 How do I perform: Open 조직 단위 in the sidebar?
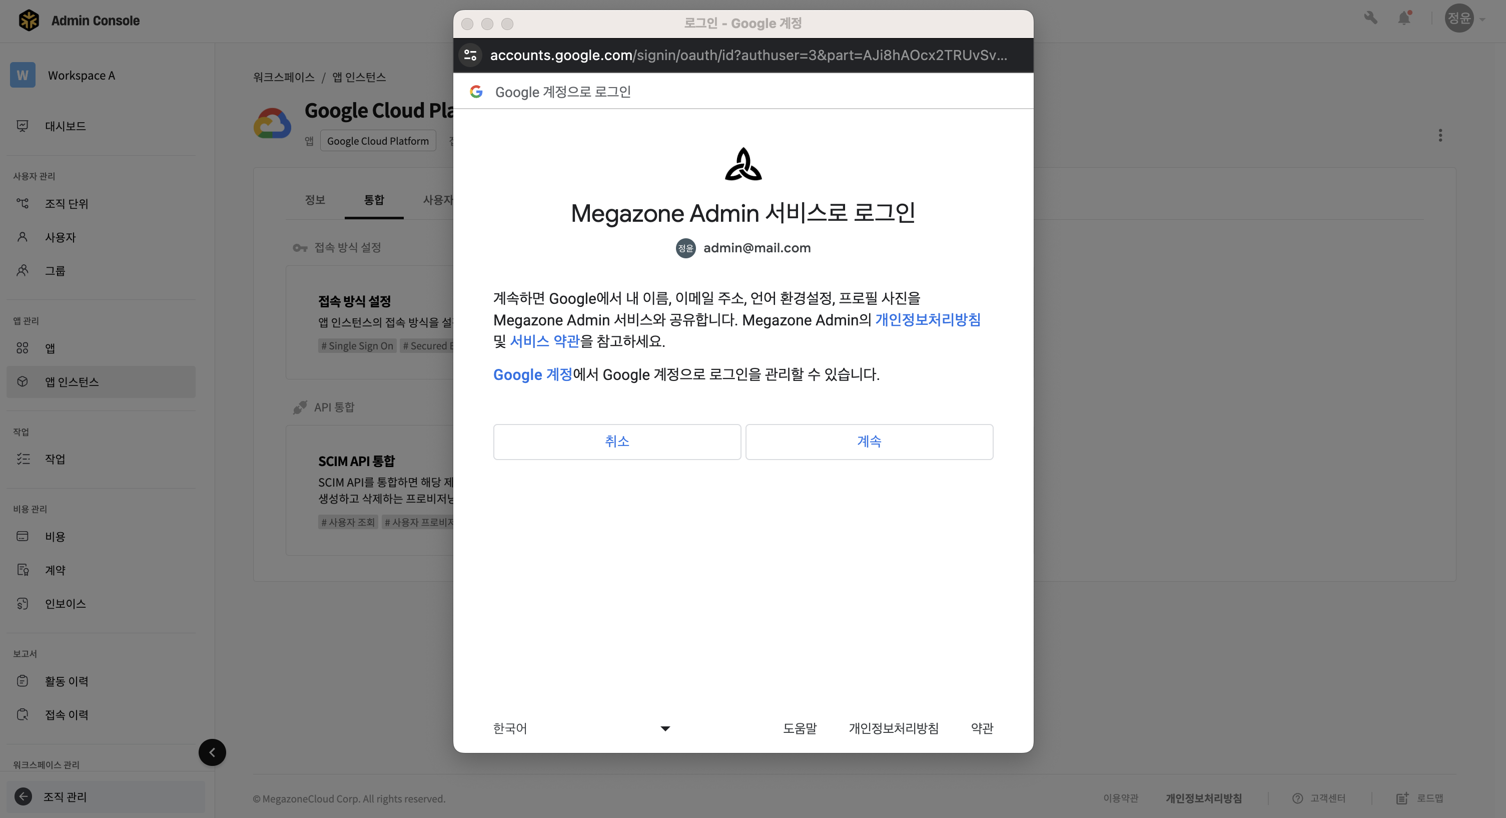[101, 204]
